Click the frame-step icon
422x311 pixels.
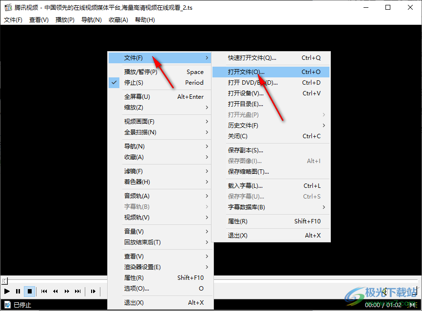coord(93,292)
